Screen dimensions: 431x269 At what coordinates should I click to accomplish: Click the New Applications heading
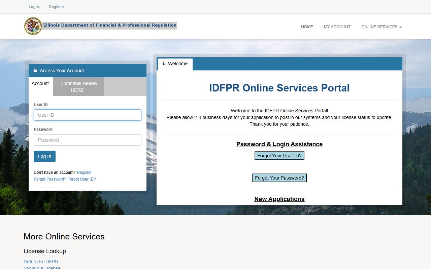click(x=279, y=199)
